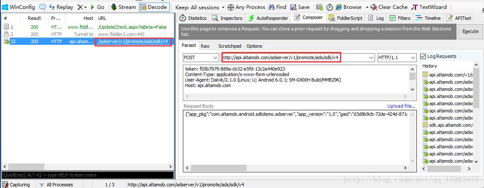Viewport: 484px width, 188px height.
Task: Toggle the Decode option
Action: pos(154,7)
